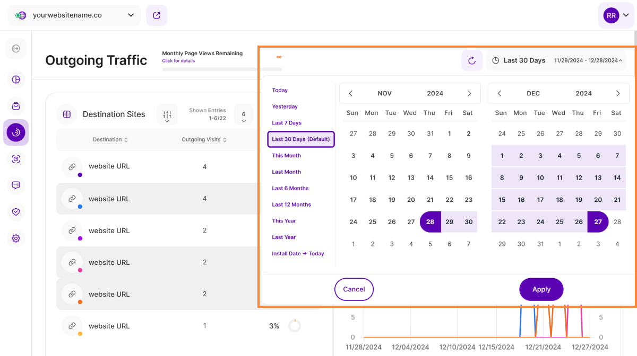Go to next month in December calendar
This screenshot has width=637, height=356.
[x=618, y=93]
